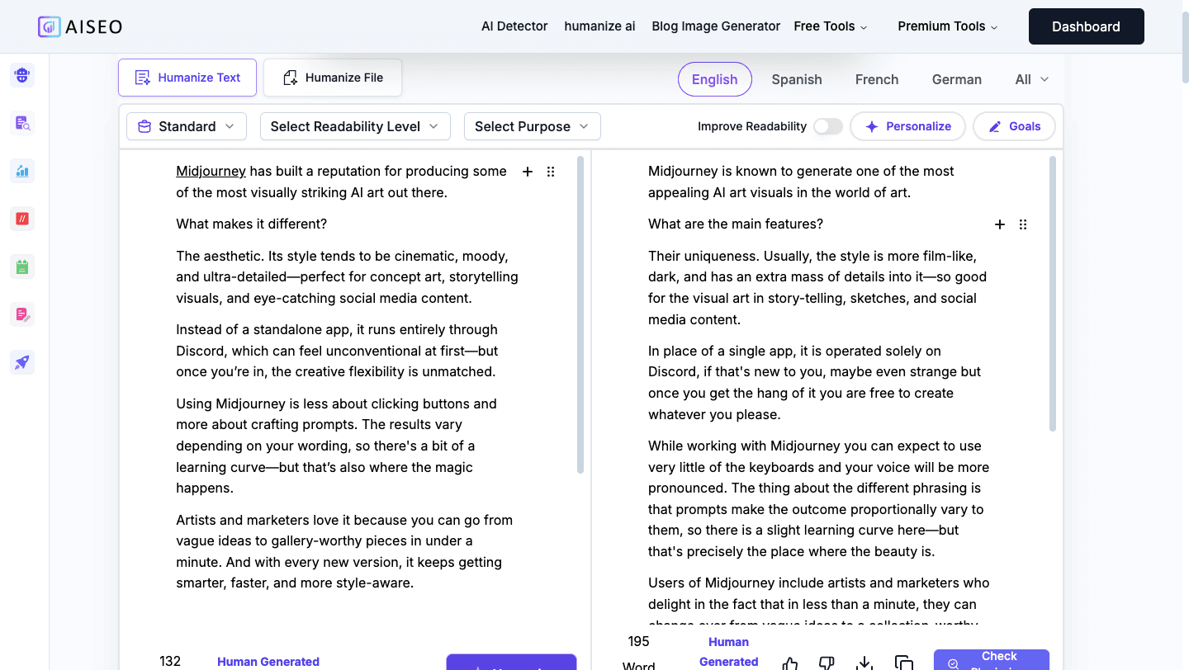Switch to the Humanize File tab
This screenshot has height=670, width=1189.
[333, 77]
